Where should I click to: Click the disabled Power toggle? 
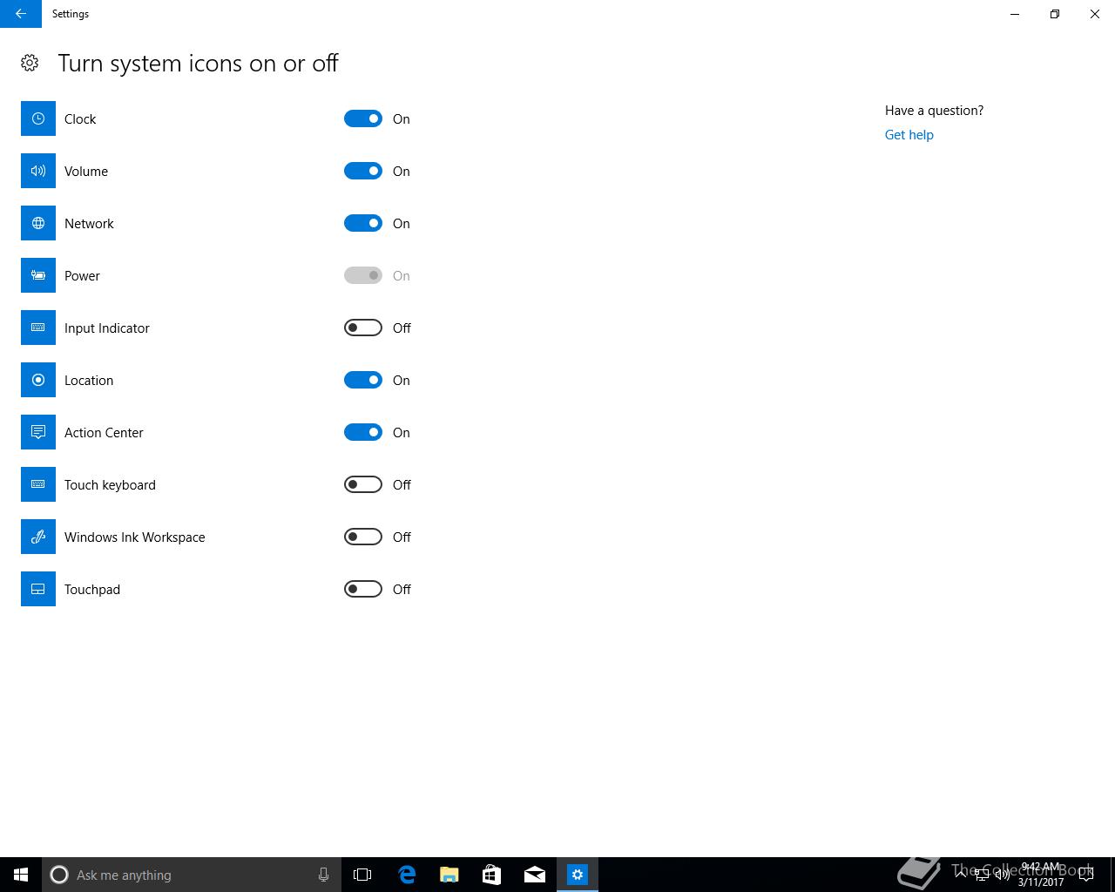[363, 275]
